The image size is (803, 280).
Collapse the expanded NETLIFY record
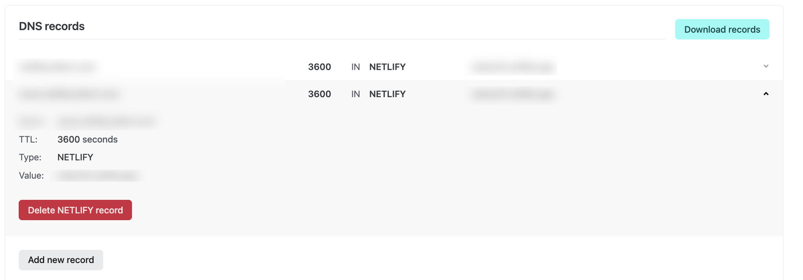pyautogui.click(x=766, y=94)
